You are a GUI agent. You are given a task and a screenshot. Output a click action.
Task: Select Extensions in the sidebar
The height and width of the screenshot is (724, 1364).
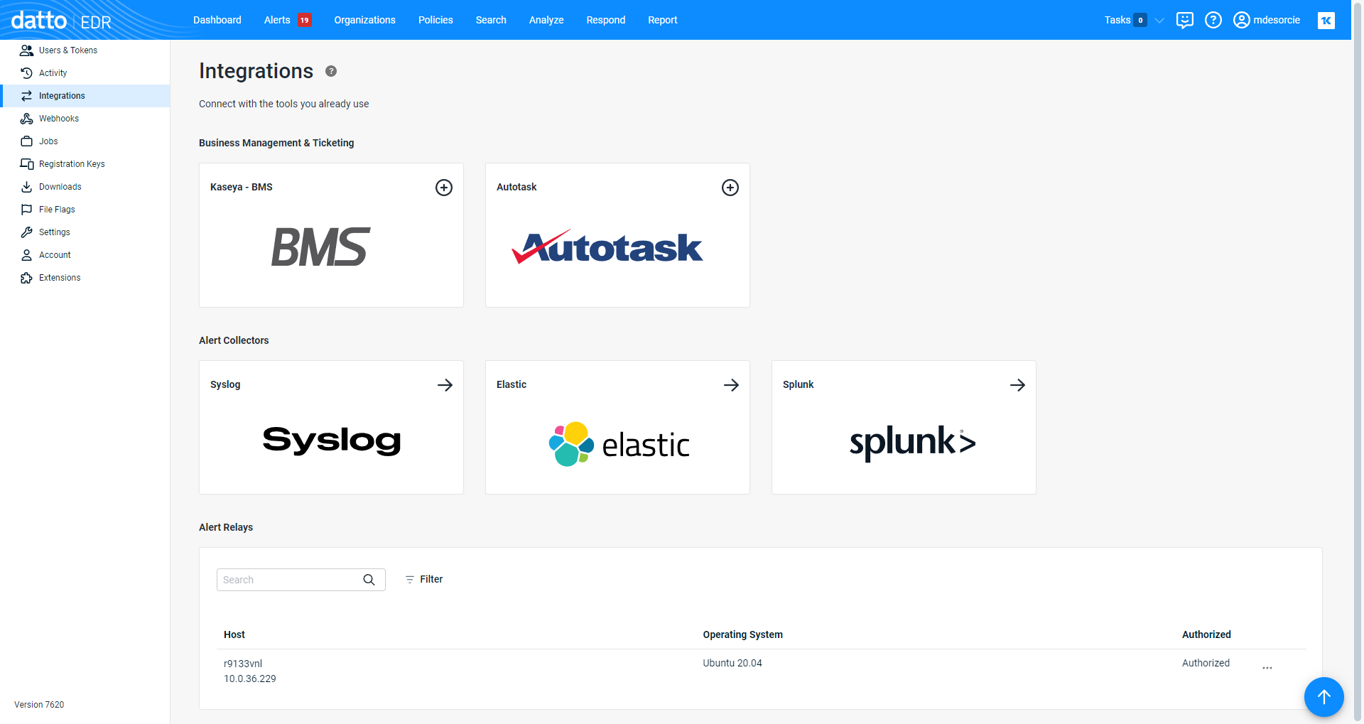[x=60, y=278]
